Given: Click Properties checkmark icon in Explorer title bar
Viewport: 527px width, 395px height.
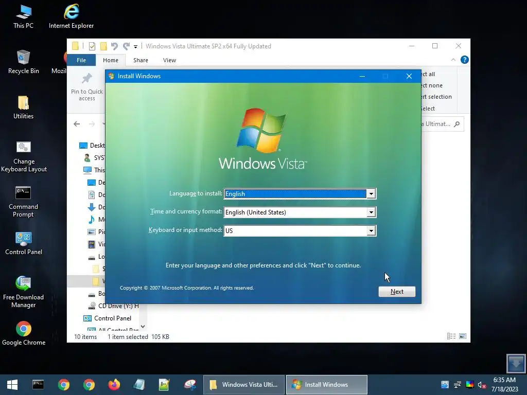Looking at the screenshot, I should pyautogui.click(x=92, y=46).
